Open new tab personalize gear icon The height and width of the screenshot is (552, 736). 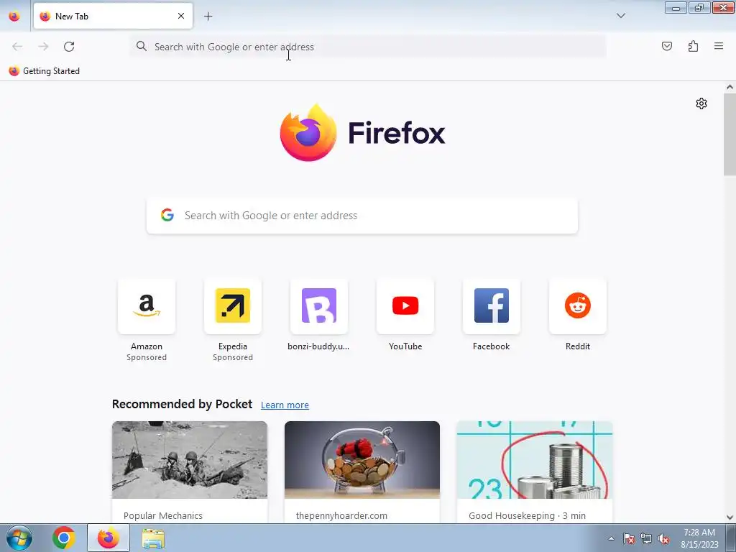[x=701, y=103]
